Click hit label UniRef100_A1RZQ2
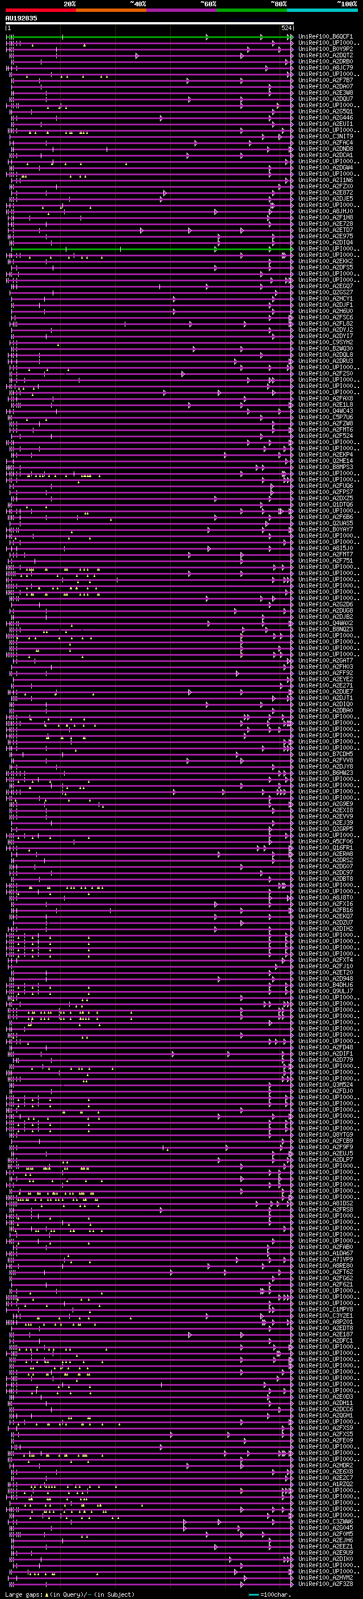Screen dimensions: 363x1599 [325, 1483]
